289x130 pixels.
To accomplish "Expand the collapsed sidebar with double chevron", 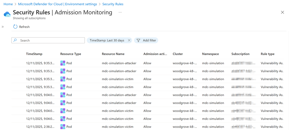I will tap(3, 27).
